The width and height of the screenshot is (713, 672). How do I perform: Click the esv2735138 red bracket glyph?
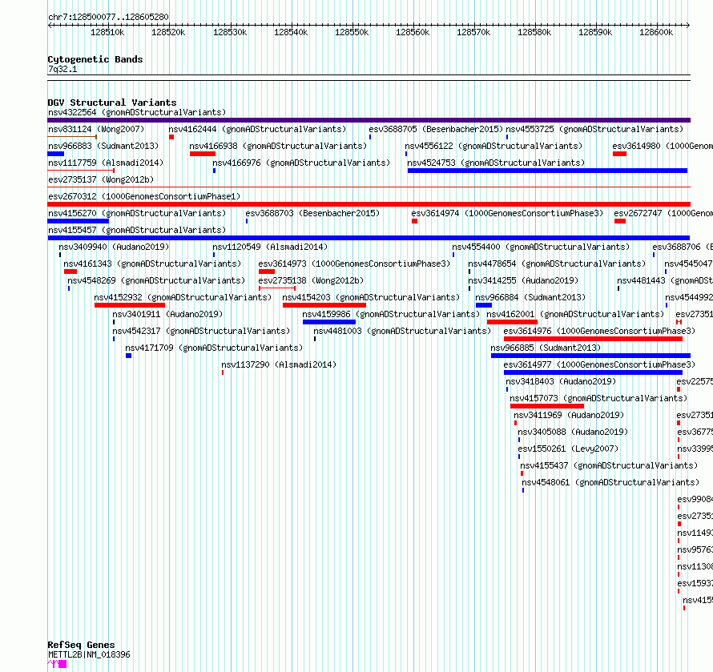277,288
